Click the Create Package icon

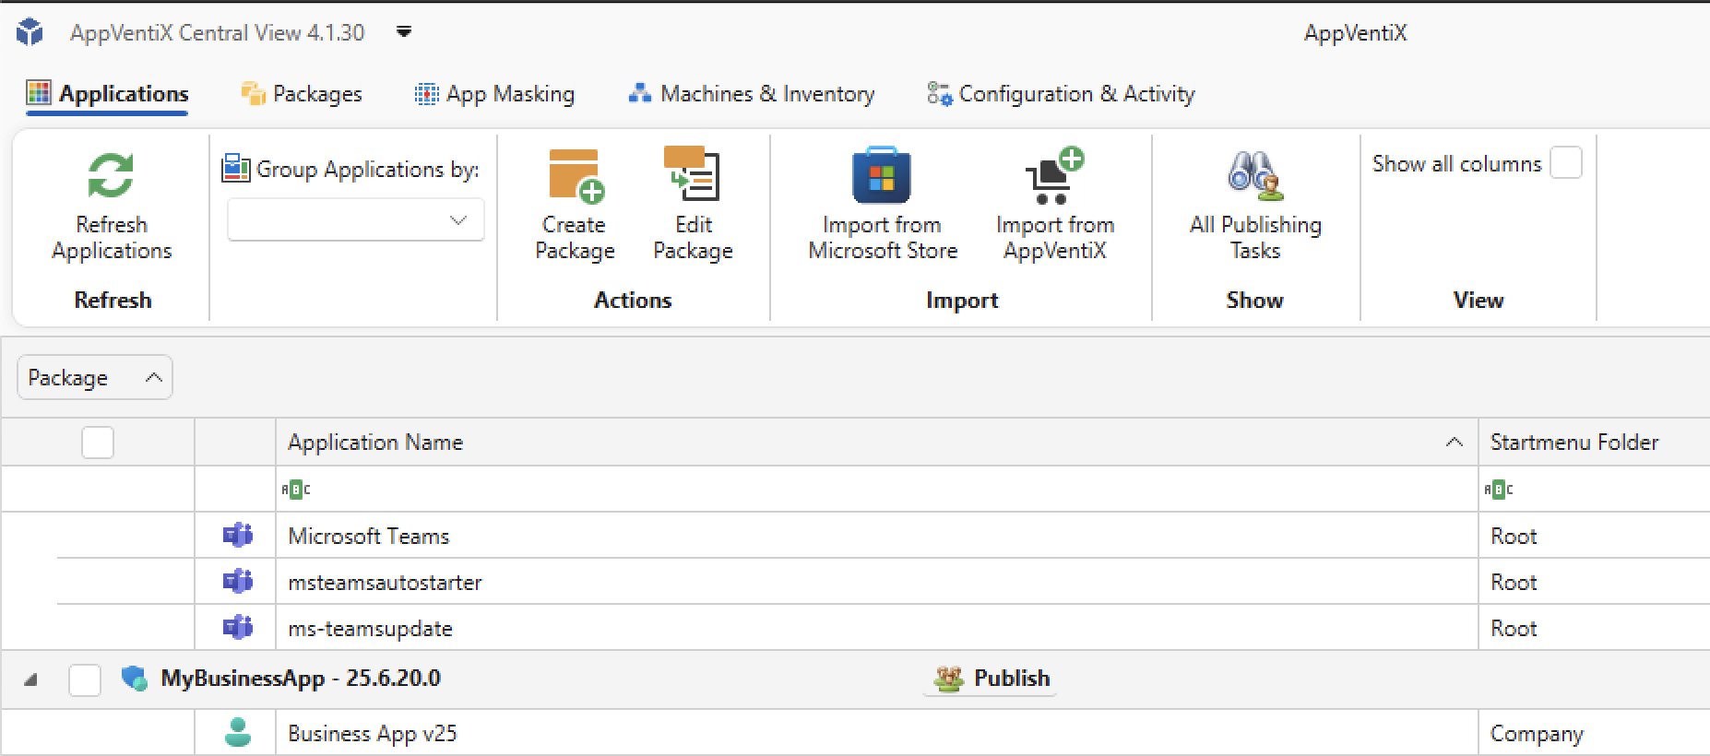pos(575,175)
